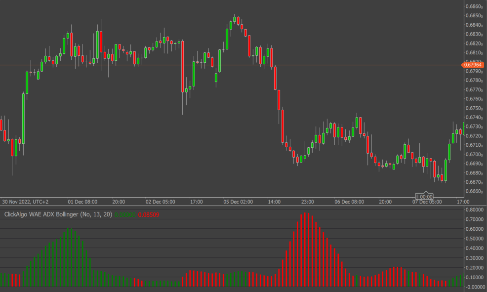
Task: Click the 01 Dec 08:00 axis label
Action: [x=82, y=202]
